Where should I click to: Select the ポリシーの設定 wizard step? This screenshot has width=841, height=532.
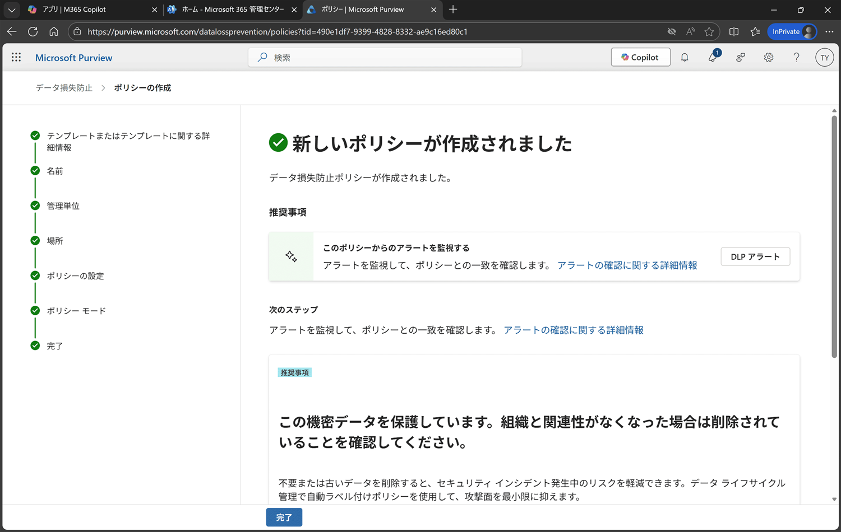pos(75,276)
